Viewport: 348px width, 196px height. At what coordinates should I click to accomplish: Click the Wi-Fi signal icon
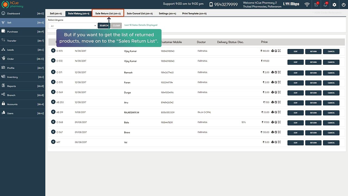pos(307,5)
